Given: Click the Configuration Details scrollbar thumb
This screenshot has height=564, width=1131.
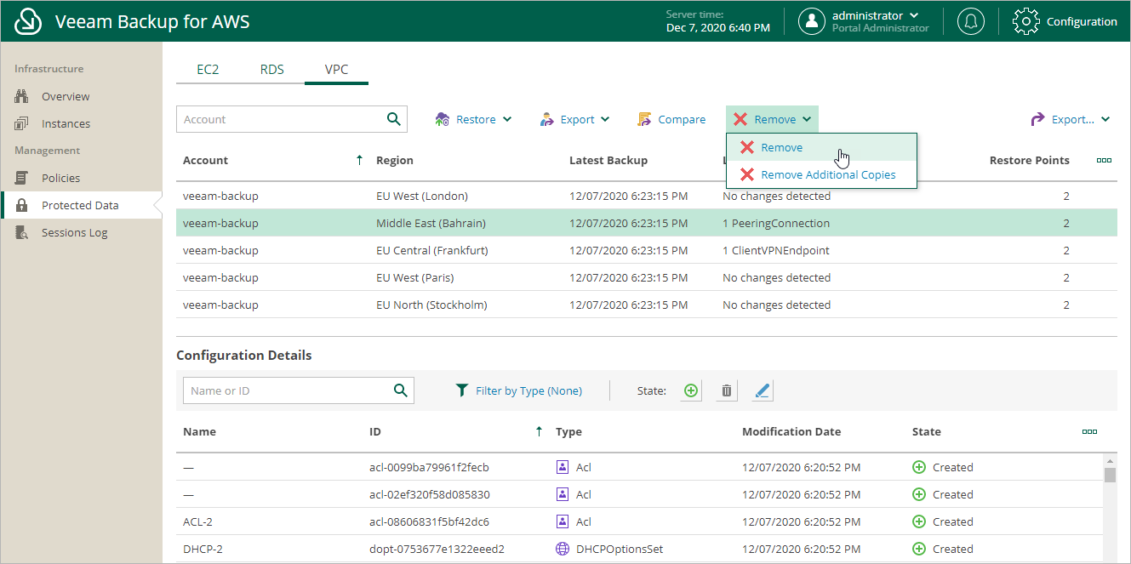Looking at the screenshot, I should pyautogui.click(x=1110, y=474).
